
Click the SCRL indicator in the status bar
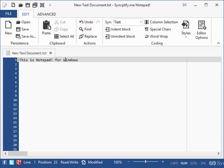click(x=194, y=163)
